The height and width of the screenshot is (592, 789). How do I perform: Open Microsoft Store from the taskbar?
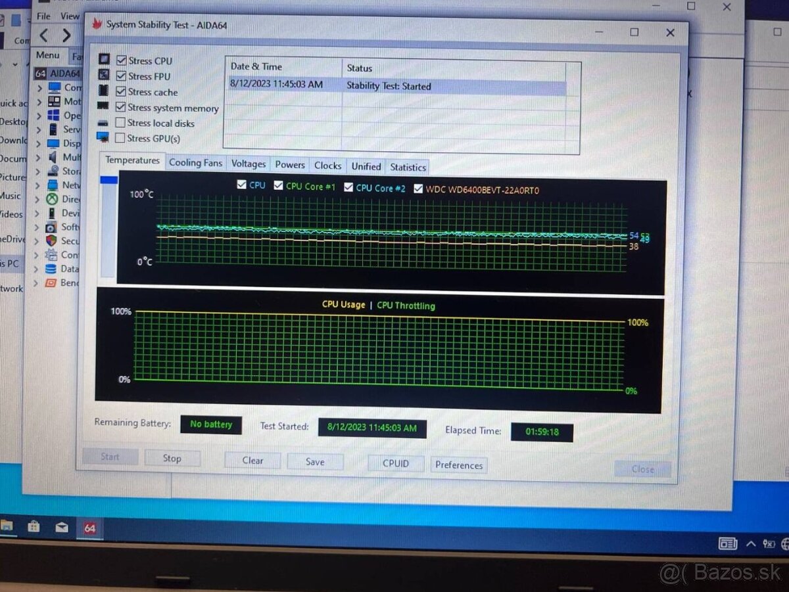tap(34, 526)
